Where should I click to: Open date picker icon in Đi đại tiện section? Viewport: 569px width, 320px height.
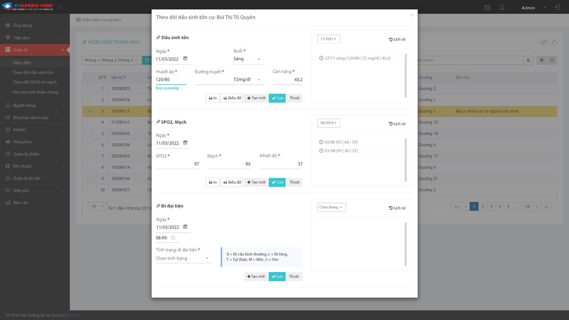coord(185,227)
